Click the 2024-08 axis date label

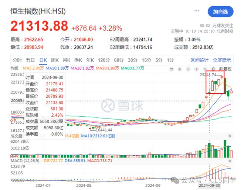click(x=84, y=186)
